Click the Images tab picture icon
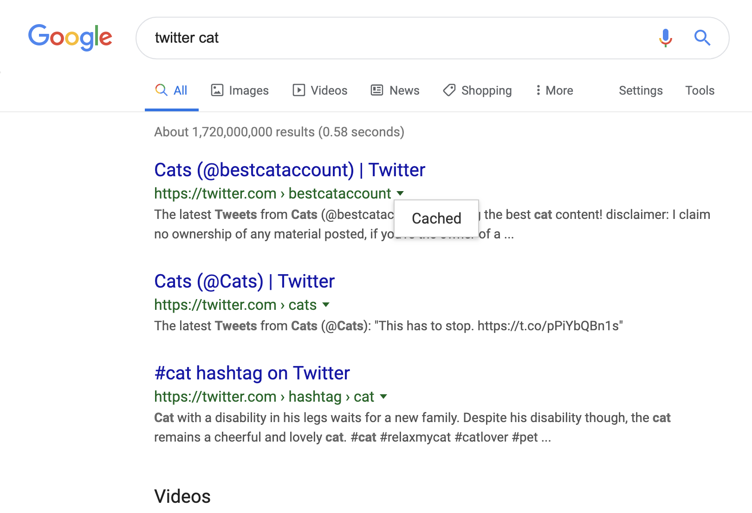Screen dimensions: 752x513 pyautogui.click(x=217, y=90)
